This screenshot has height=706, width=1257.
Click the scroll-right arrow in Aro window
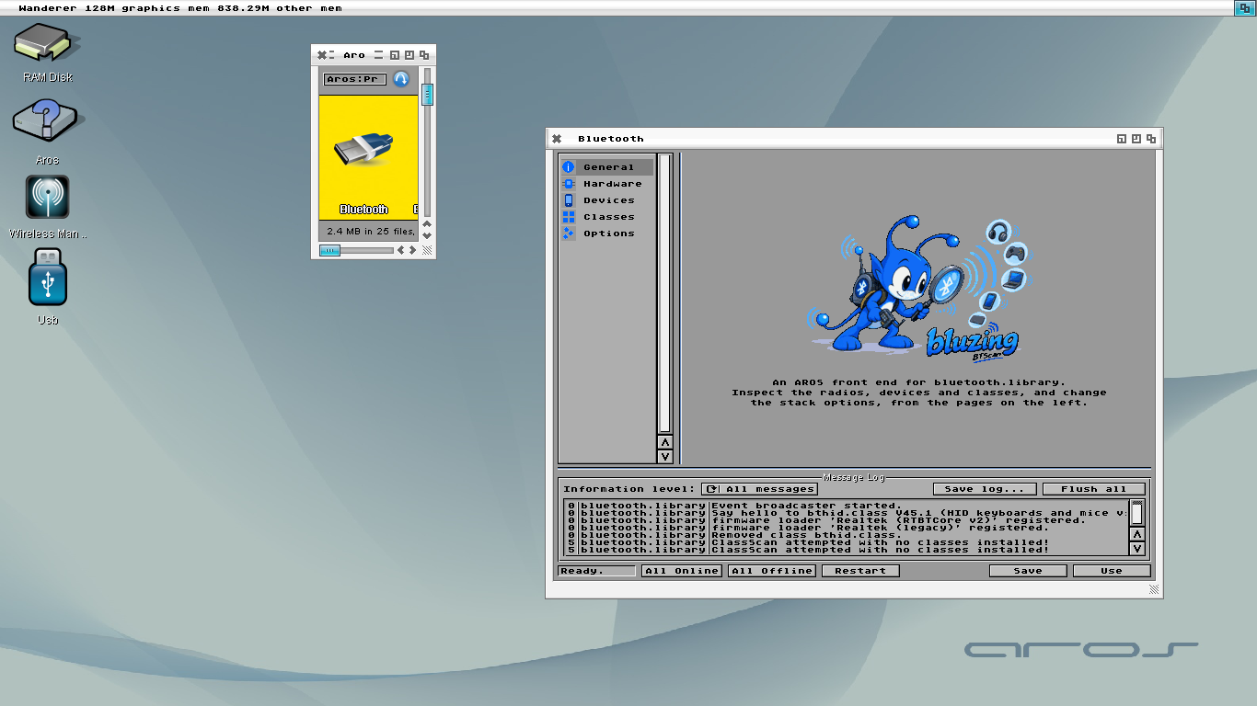click(x=412, y=250)
